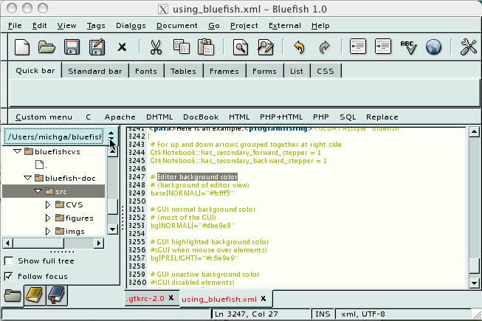This screenshot has height=321, width=482.
Task: Cut selection with the scissors icon
Action: tap(156, 47)
